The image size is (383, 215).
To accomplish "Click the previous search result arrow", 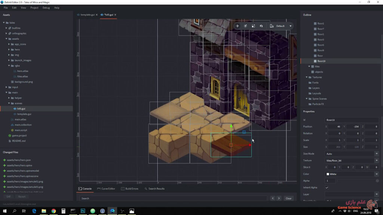I will coord(273,199).
